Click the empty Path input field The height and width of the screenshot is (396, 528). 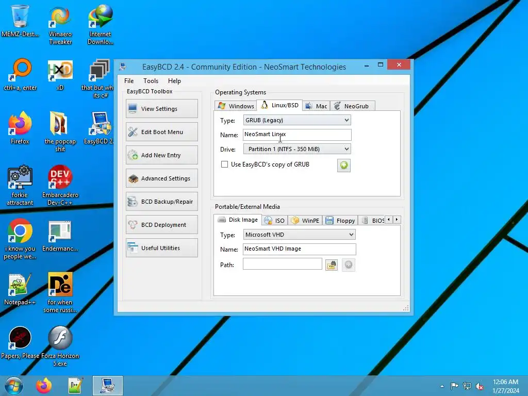[283, 264]
